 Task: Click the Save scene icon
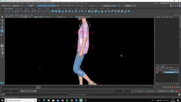tap(18, 6)
